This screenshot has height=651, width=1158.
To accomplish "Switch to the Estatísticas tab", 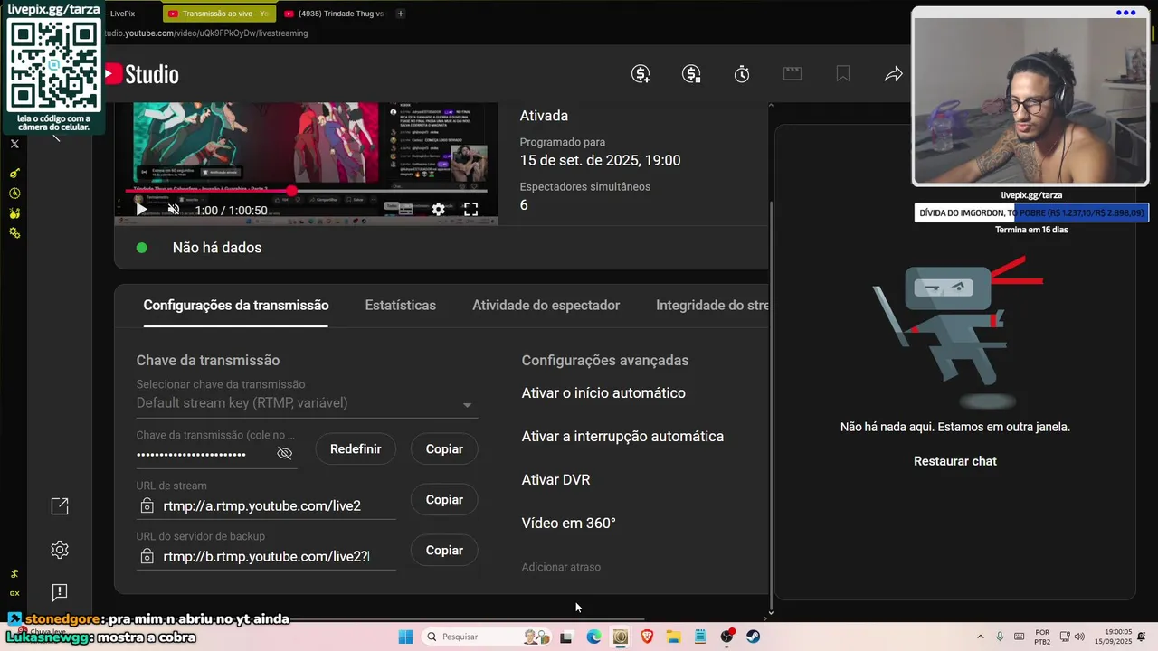I will [401, 306].
